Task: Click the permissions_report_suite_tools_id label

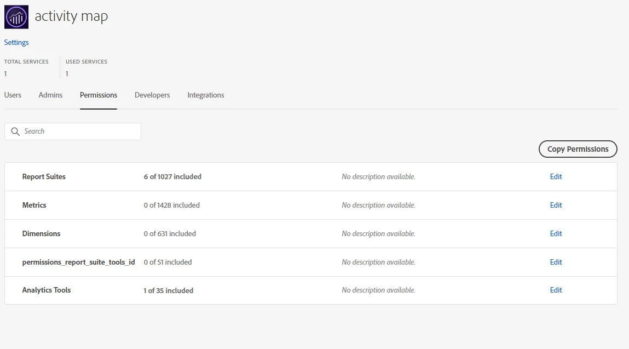Action: pyautogui.click(x=78, y=262)
